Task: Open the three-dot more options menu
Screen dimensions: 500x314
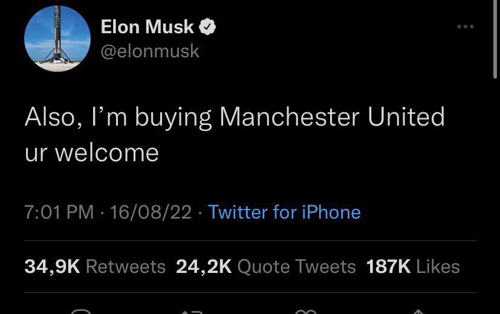Action: [465, 27]
